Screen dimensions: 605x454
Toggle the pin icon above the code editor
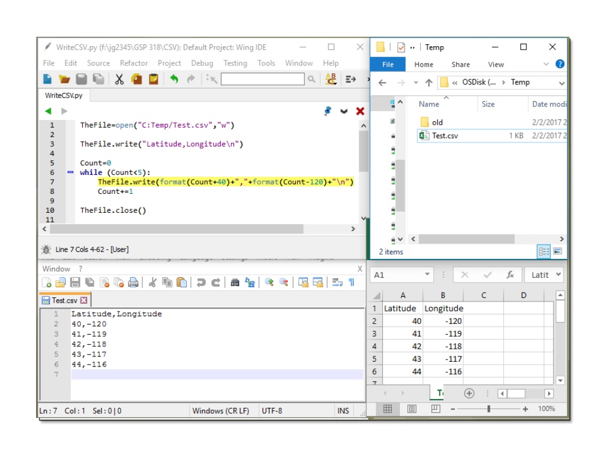point(327,111)
